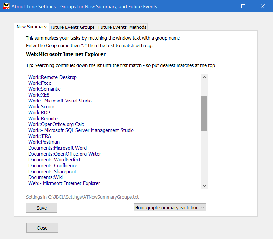Select the Documents:Microsoft Word entry
This screenshot has height=239, width=273.
pyautogui.click(x=57, y=148)
